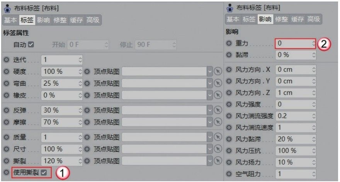Screen dimensions: 340x182
Task: Click the animation dot beside 重力
Action: click(229, 43)
